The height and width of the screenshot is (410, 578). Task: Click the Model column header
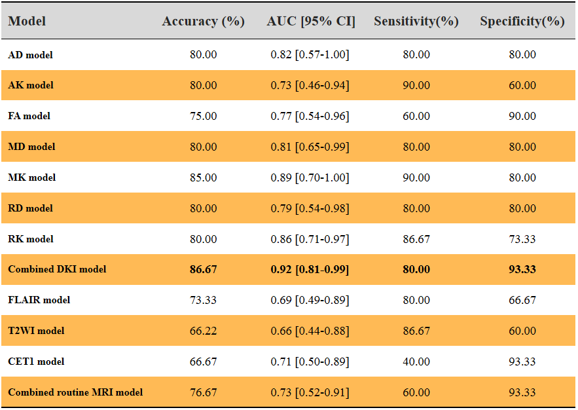(27, 21)
